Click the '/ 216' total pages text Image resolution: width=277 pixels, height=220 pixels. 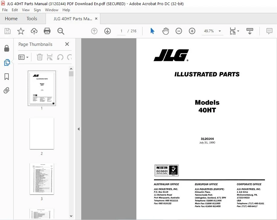(132, 31)
